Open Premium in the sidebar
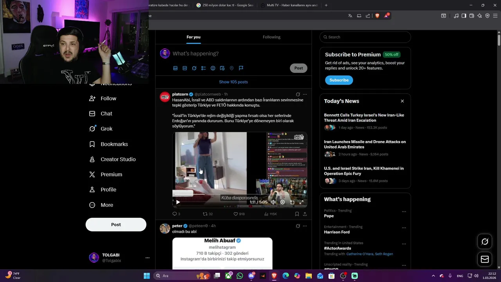The width and height of the screenshot is (501, 282). [x=106, y=174]
